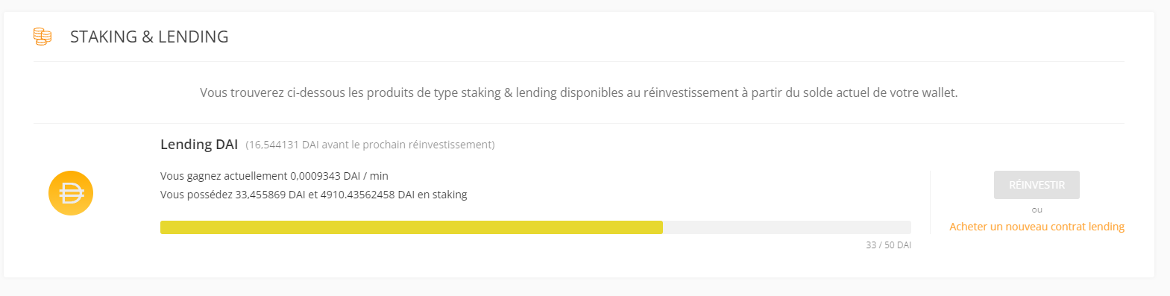Screen dimensions: 1170x296
Task: Select the 16,544131 DAI avant réinvestissement note
Action: [x=370, y=145]
